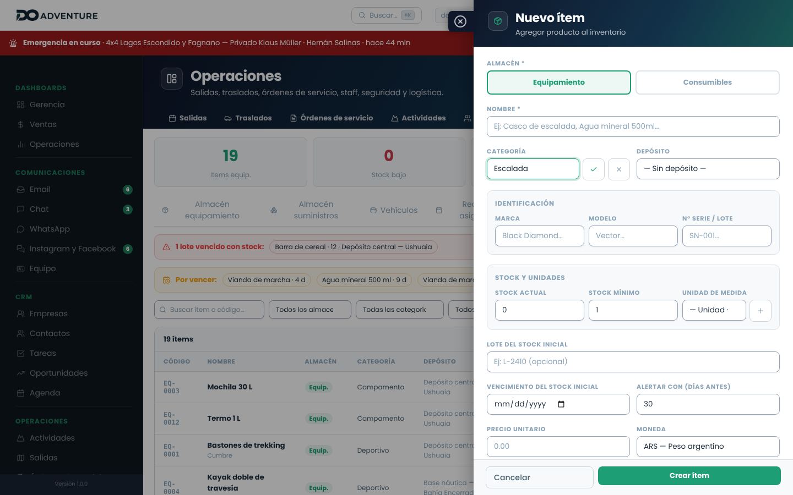Select the Consumibles almacén option

(x=708, y=82)
